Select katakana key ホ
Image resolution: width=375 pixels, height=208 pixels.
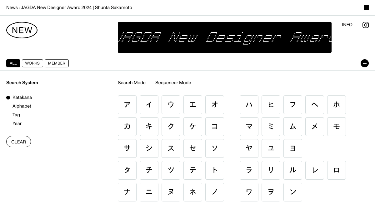point(337,105)
